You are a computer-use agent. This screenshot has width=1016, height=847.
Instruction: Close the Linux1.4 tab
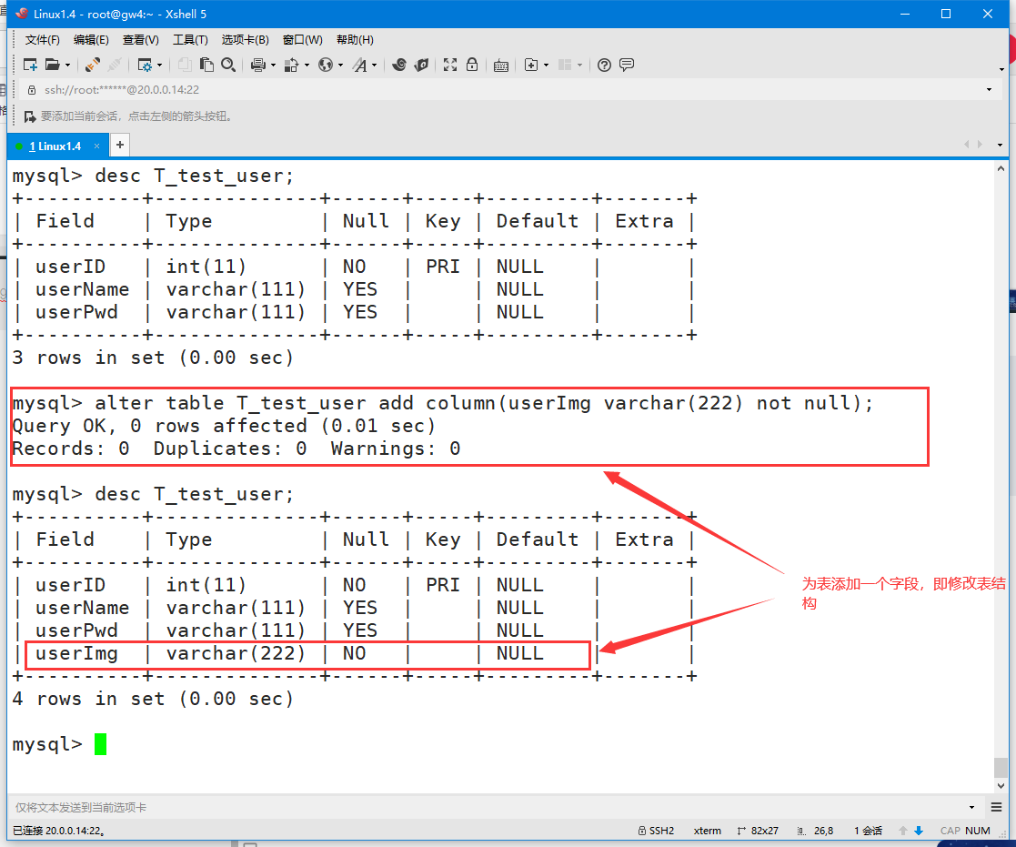click(x=96, y=146)
